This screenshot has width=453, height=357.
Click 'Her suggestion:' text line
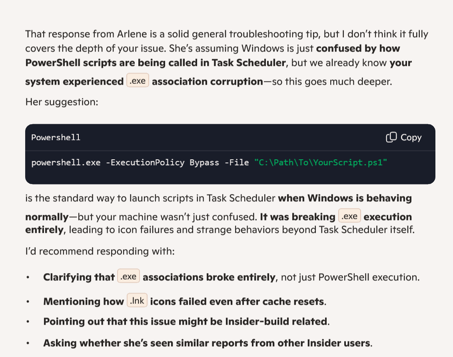(x=62, y=102)
